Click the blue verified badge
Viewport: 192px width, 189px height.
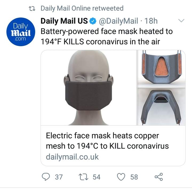93,21
